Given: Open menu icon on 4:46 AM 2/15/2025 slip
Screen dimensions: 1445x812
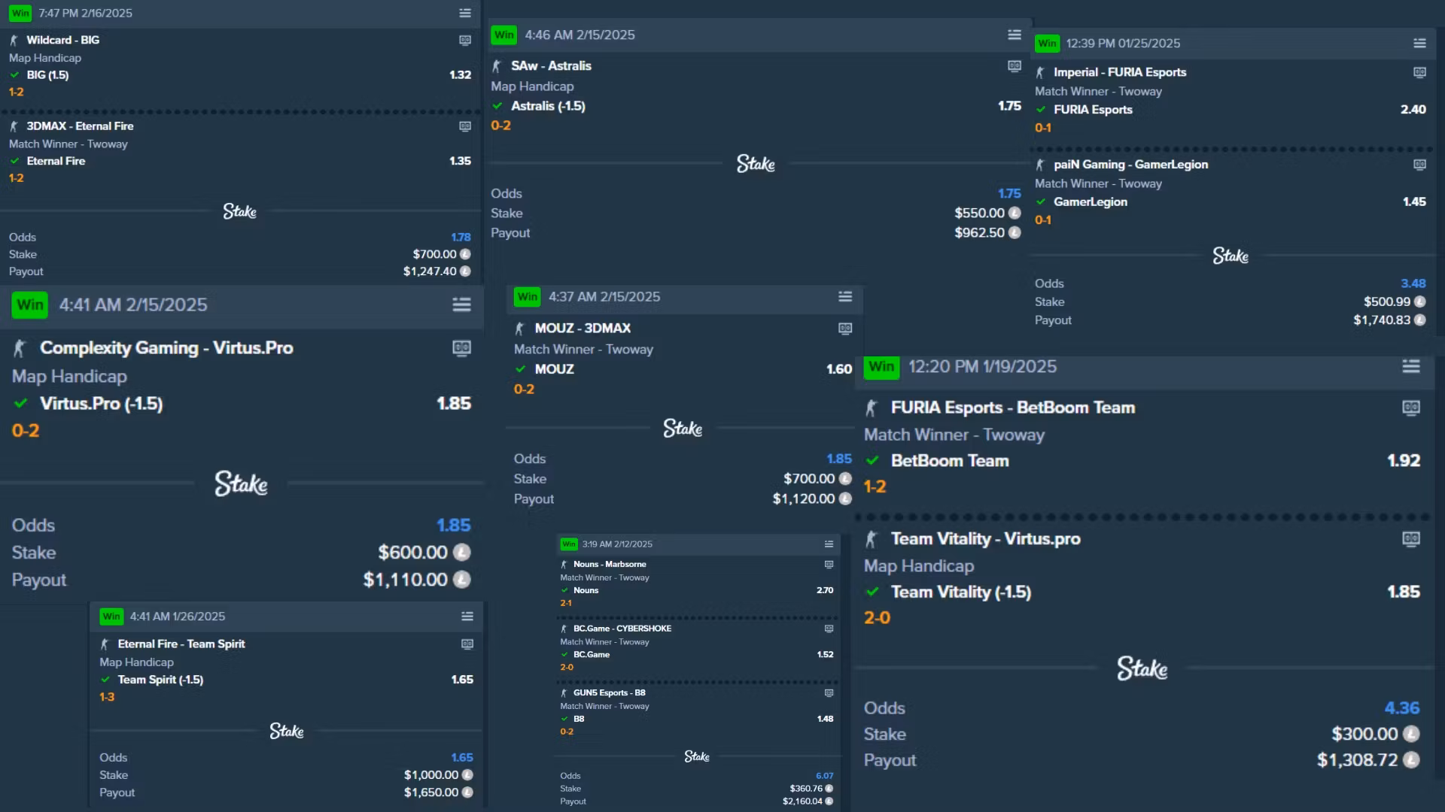Looking at the screenshot, I should [1014, 35].
